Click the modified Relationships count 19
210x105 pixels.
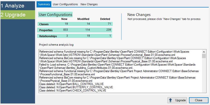(x=88, y=36)
